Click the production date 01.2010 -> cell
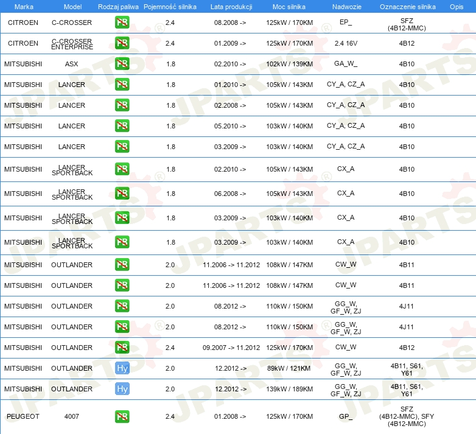Viewport: 476px width, 434px height. click(230, 85)
